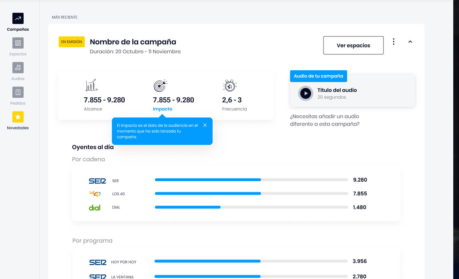Click the Frecuencia stopwatch icon
The width and height of the screenshot is (459, 279).
pyautogui.click(x=230, y=86)
